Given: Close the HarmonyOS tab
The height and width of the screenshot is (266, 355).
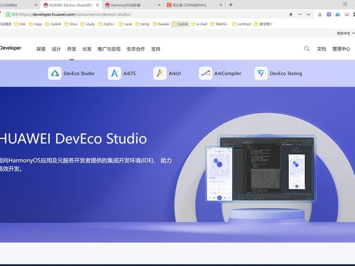Looking at the screenshot, I should pos(159,5).
